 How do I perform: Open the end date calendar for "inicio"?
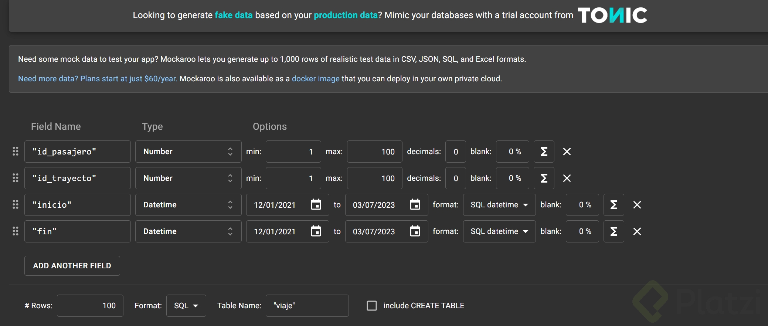point(415,204)
